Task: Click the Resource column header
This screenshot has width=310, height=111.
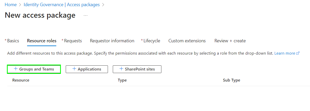Action: point(21,80)
